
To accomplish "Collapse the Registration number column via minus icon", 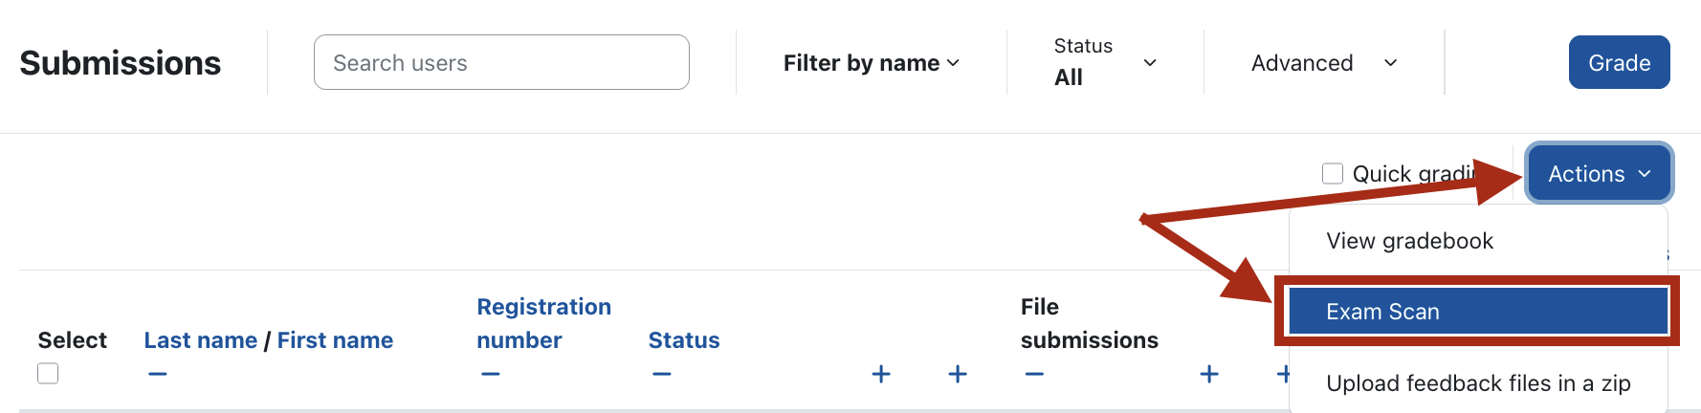I will click(x=491, y=374).
